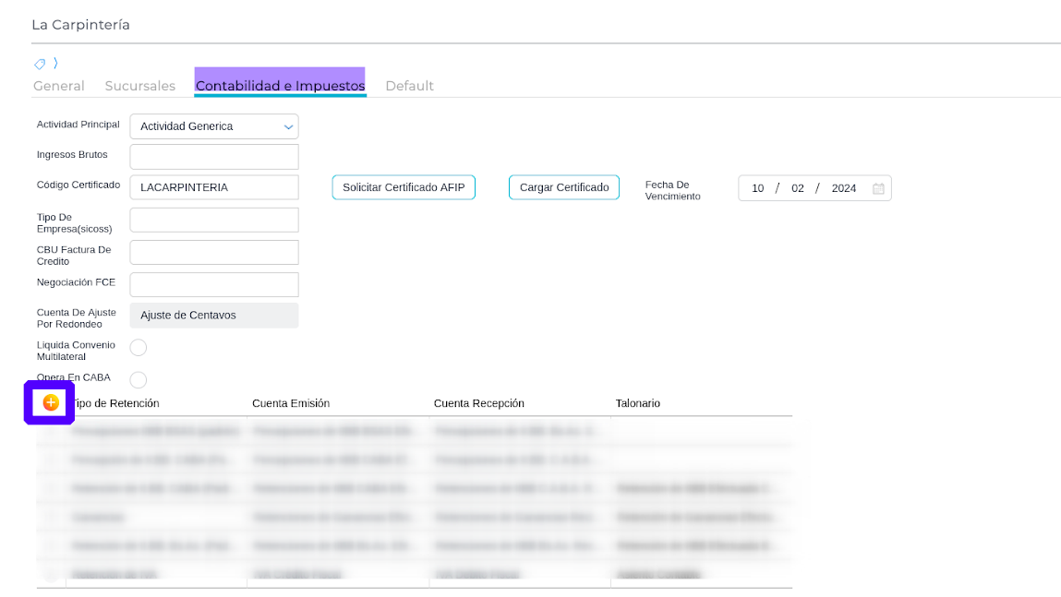
Task: Toggle Liquida Convenio Multilateral option
Action: click(139, 348)
